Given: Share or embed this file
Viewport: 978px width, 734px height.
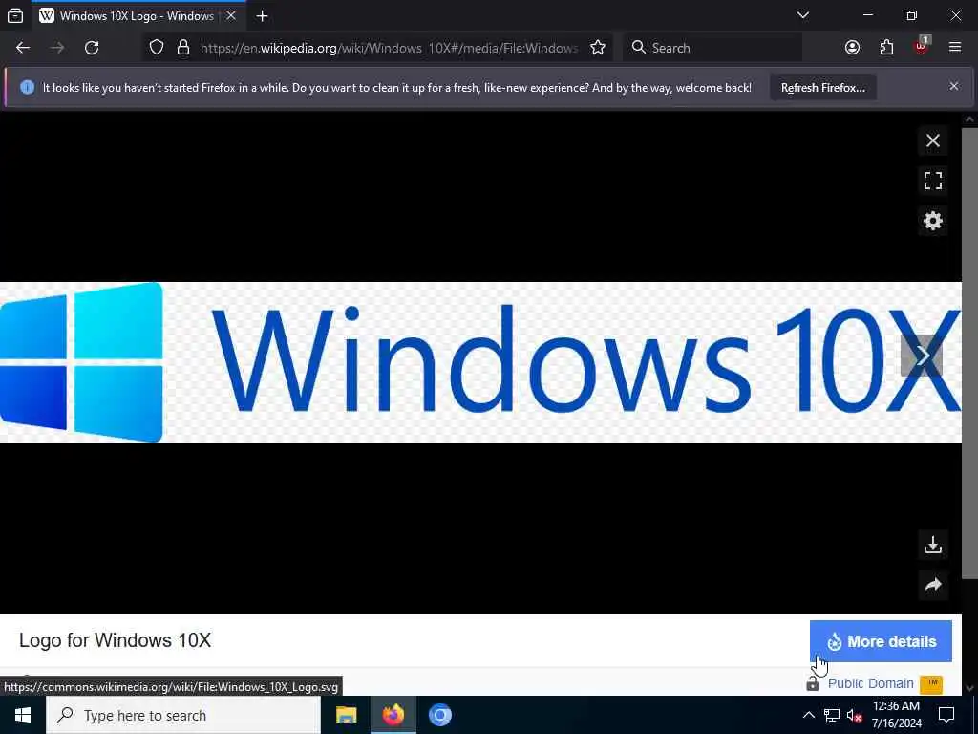Looking at the screenshot, I should pyautogui.click(x=932, y=585).
